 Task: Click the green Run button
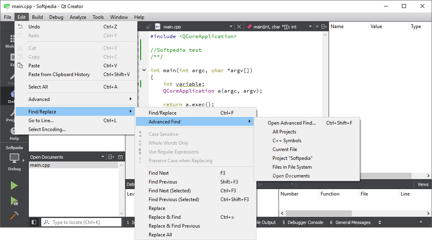[x=14, y=186]
